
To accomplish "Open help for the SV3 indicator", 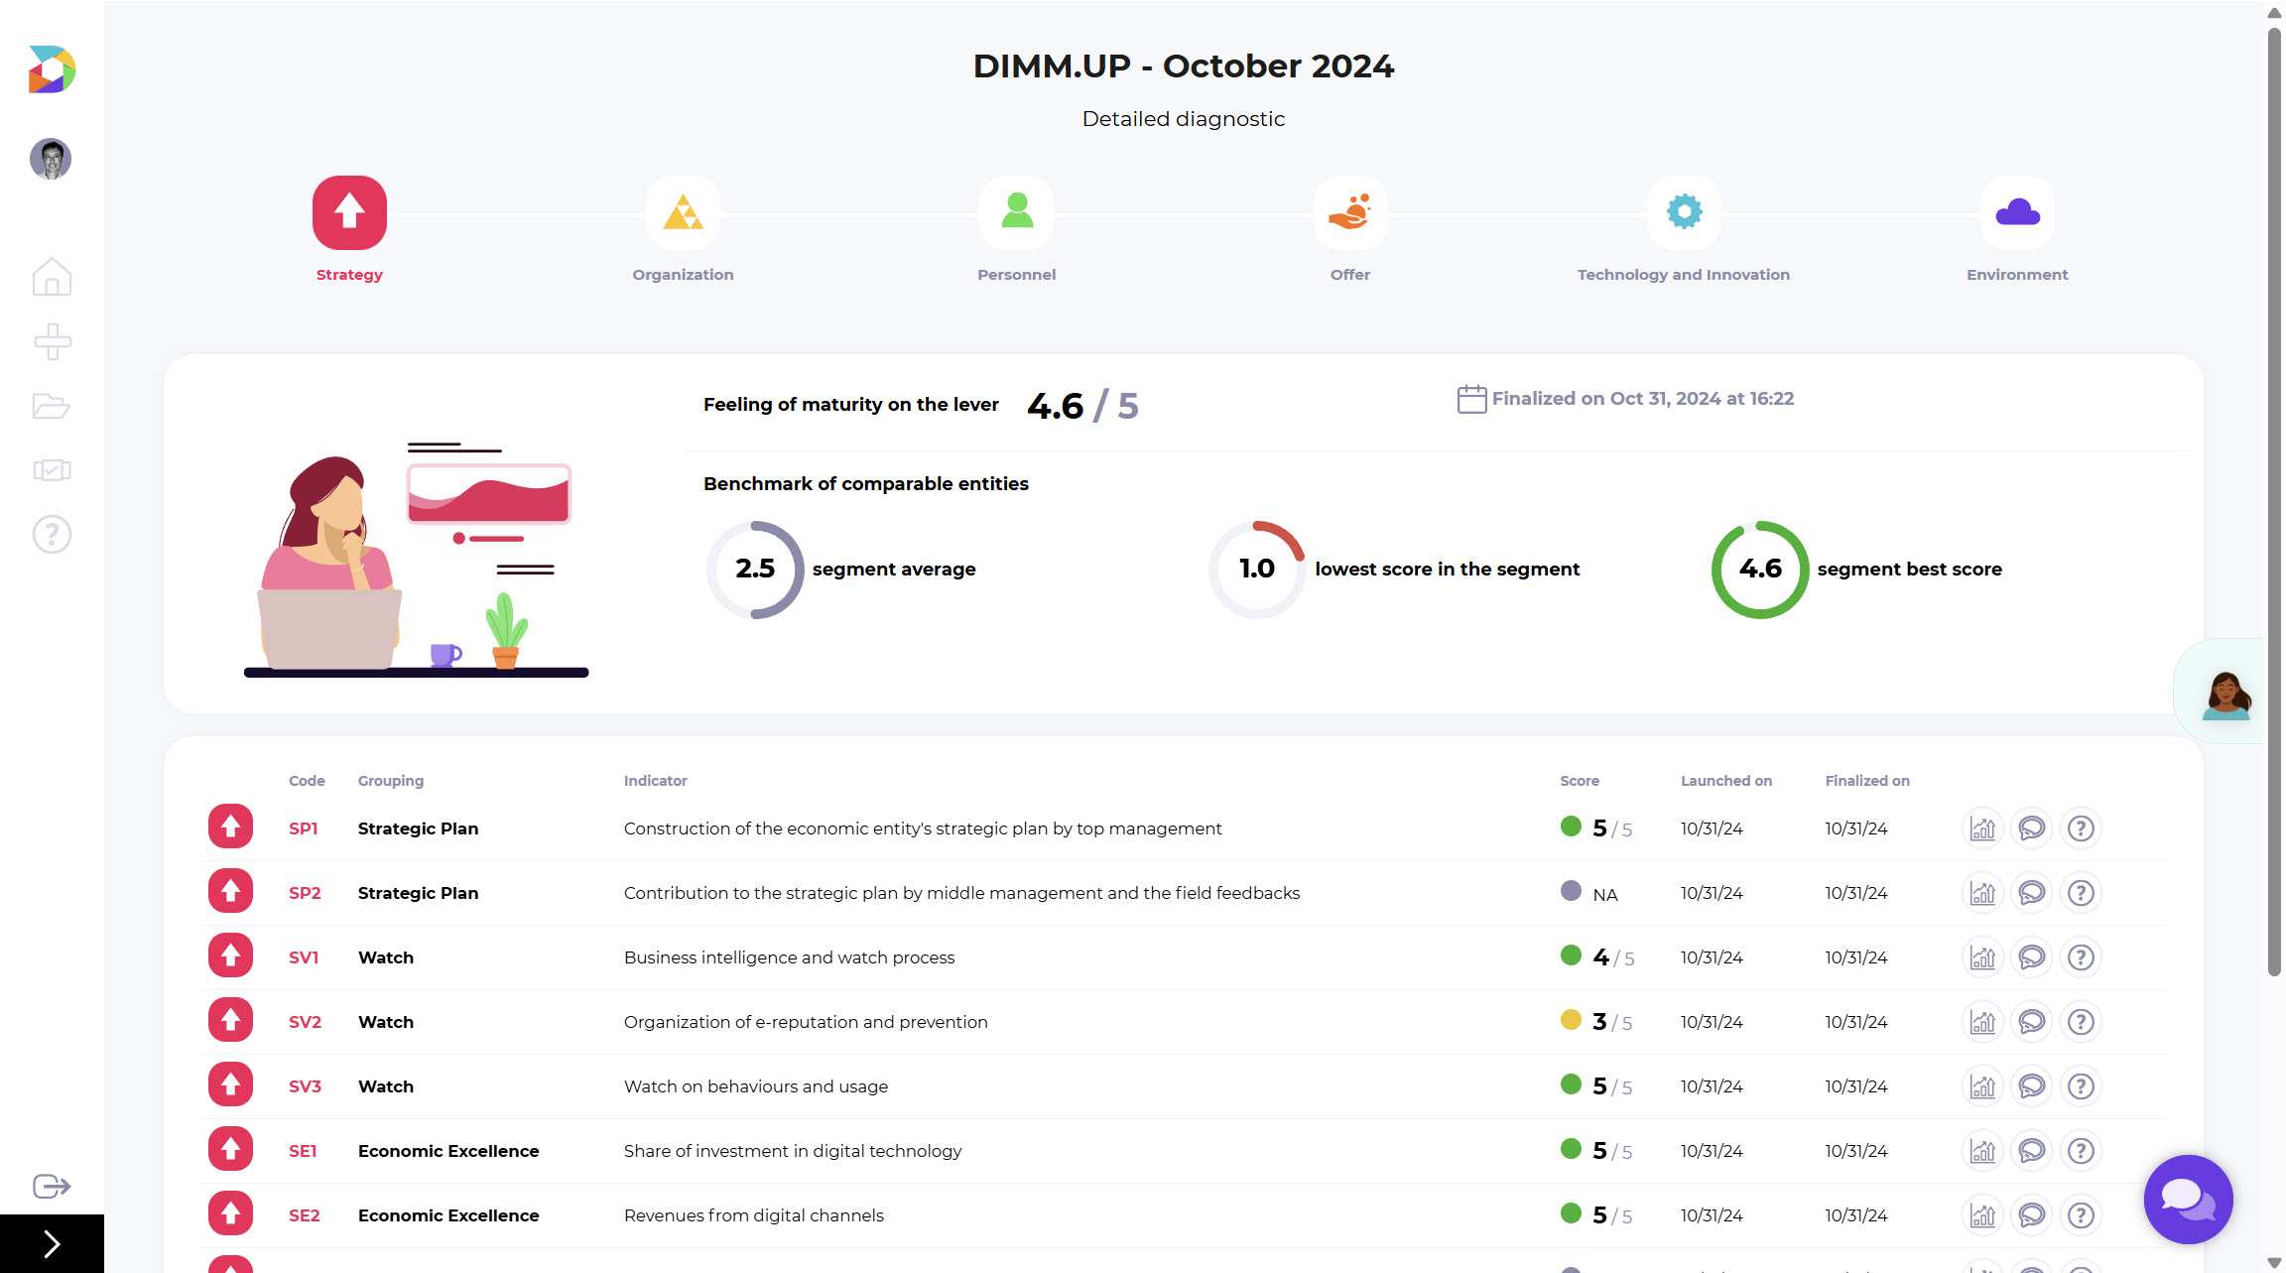I will pyautogui.click(x=2081, y=1086).
